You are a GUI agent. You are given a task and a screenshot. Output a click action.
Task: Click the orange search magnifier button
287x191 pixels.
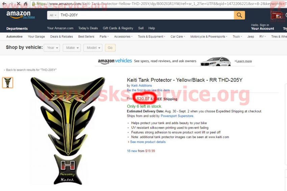coord(239,15)
